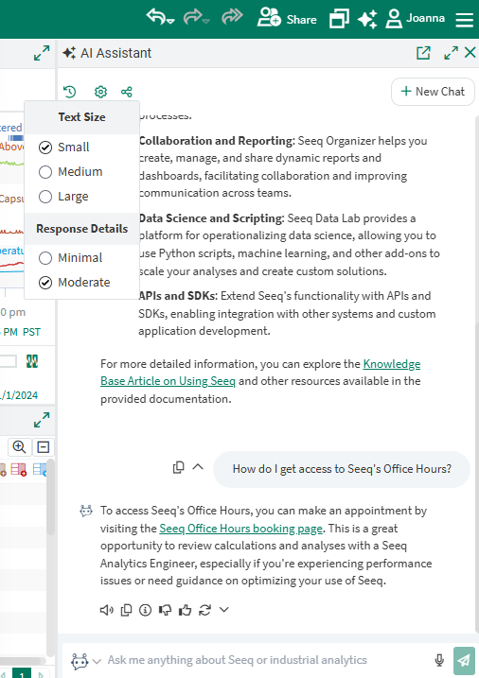Copy the Office Hours question prompt
The height and width of the screenshot is (678, 479).
click(x=178, y=467)
